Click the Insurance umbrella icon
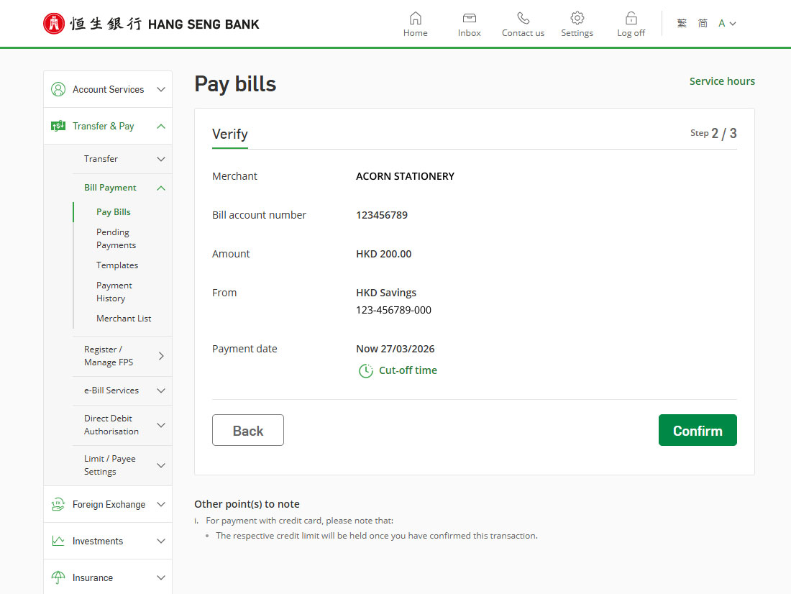Screen dimensions: 791x594 click(58, 577)
